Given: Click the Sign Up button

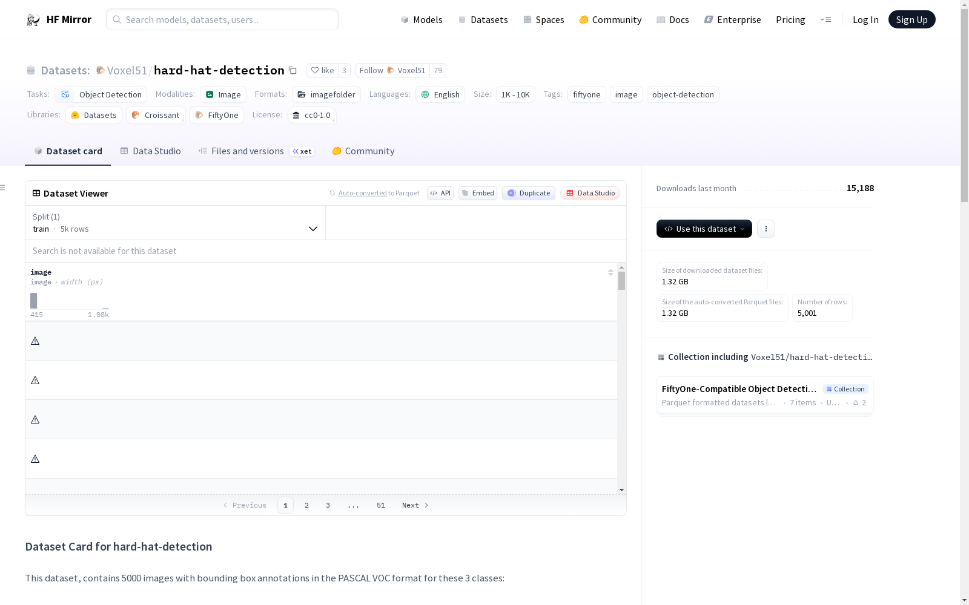Looking at the screenshot, I should pyautogui.click(x=911, y=19).
